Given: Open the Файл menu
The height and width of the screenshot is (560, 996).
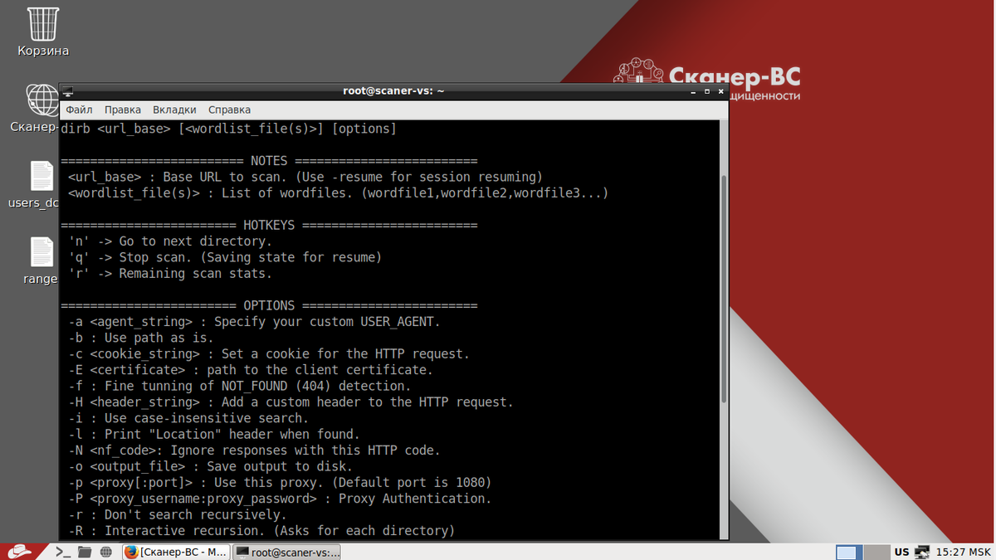Looking at the screenshot, I should 79,110.
